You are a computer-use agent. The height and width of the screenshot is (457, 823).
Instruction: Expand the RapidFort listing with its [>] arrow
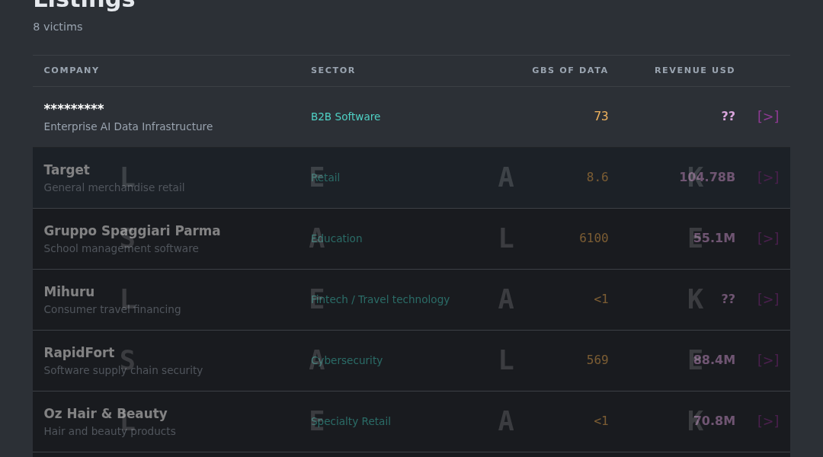768,360
